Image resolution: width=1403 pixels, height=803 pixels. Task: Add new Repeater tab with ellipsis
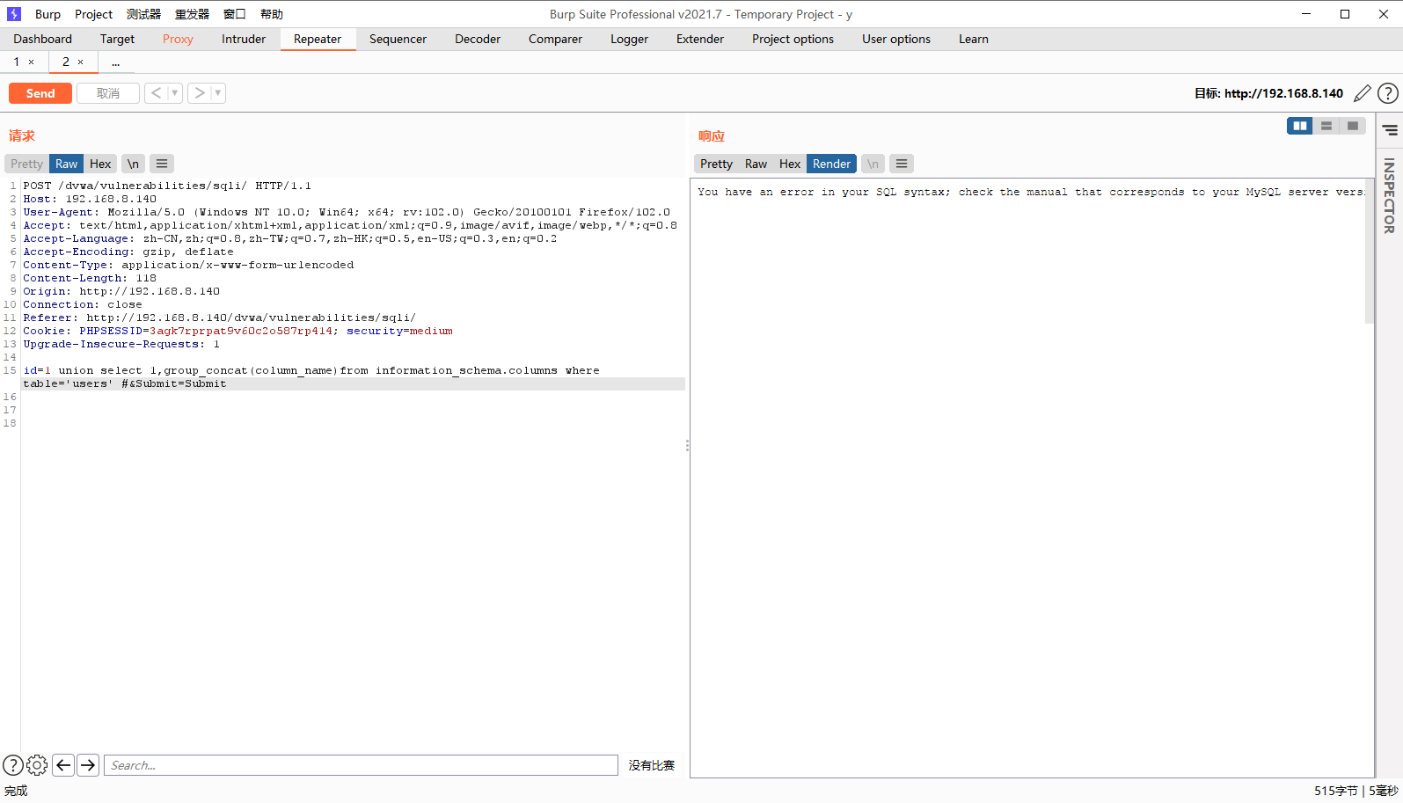(115, 62)
